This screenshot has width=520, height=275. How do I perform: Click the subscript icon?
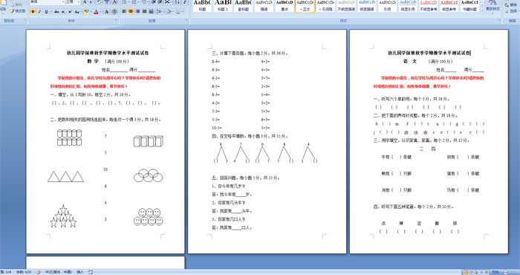(63, 12)
